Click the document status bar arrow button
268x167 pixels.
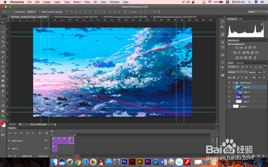(55, 125)
